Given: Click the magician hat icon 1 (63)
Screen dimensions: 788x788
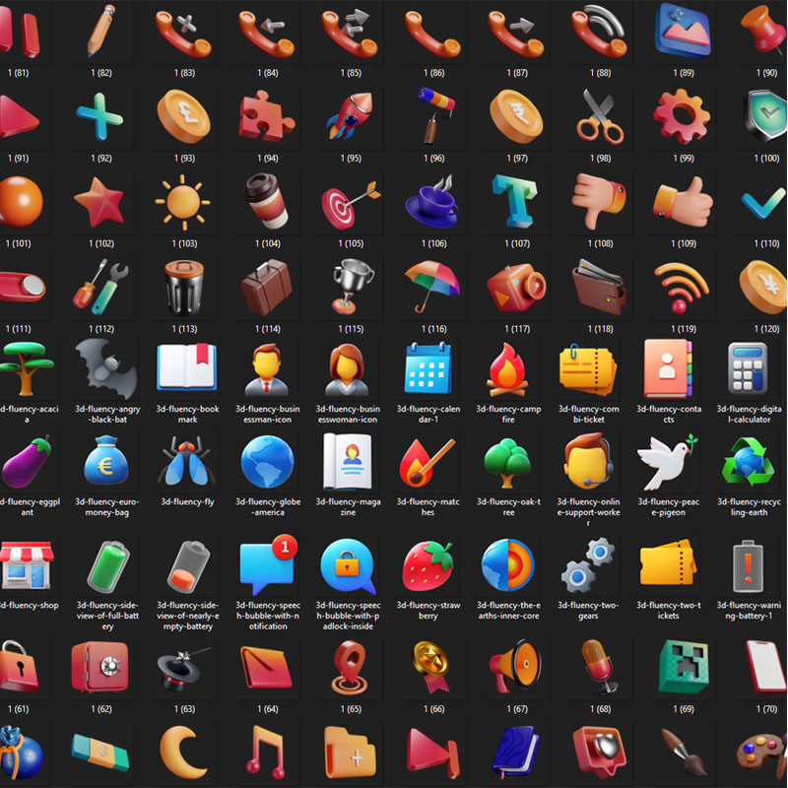Looking at the screenshot, I should pos(184,668).
